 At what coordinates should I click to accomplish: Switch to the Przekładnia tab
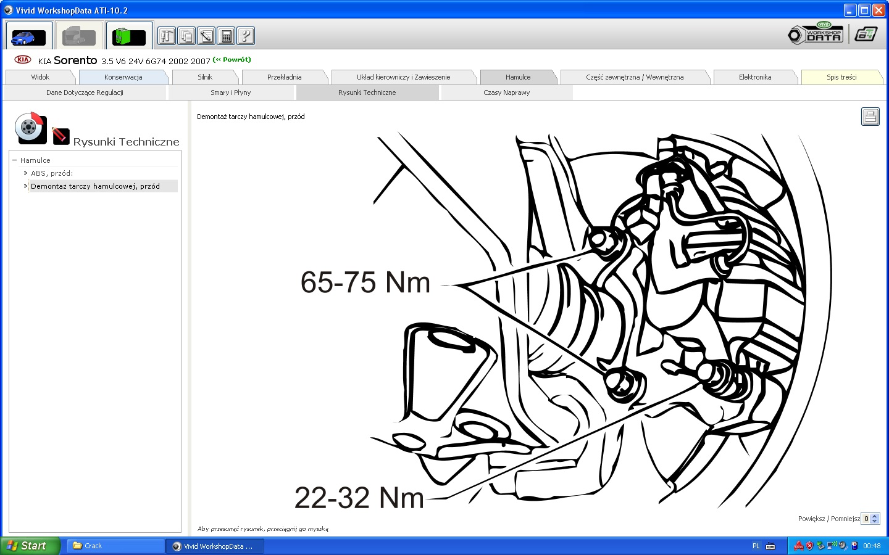pyautogui.click(x=285, y=77)
